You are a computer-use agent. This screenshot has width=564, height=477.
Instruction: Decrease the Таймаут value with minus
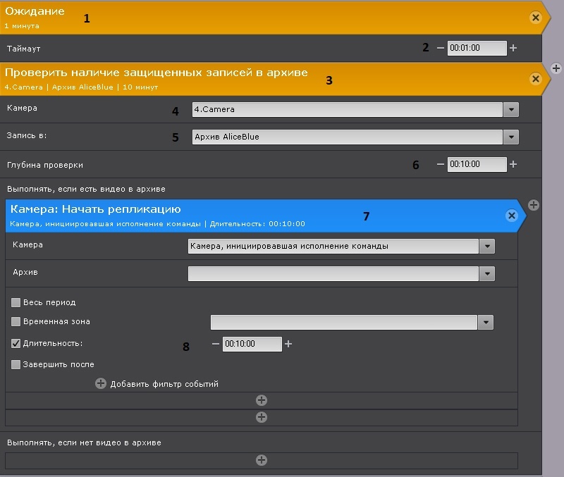[x=441, y=48]
